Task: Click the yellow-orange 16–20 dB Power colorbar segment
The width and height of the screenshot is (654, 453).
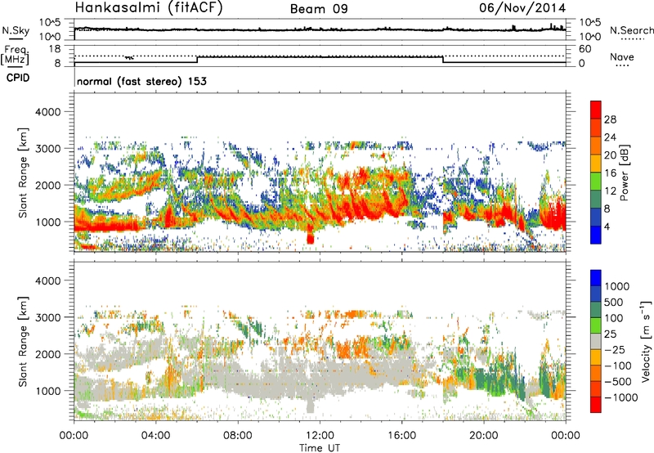Action: pos(596,163)
